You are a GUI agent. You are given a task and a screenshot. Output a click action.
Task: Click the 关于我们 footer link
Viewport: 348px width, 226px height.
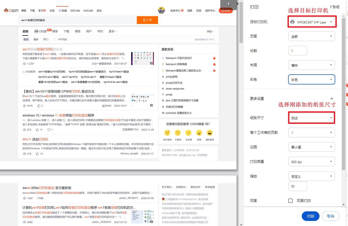coord(167,187)
